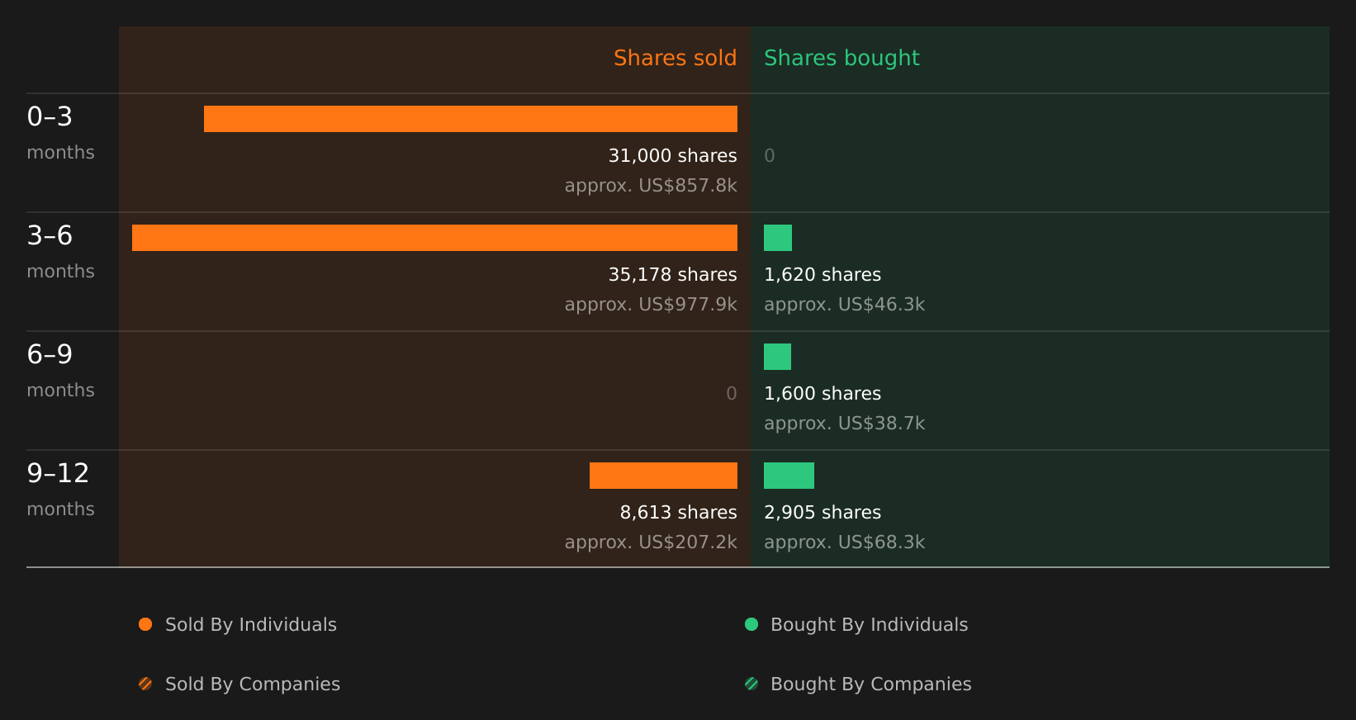Click the 0–3 months row label
This screenshot has width=1356, height=720.
60,133
